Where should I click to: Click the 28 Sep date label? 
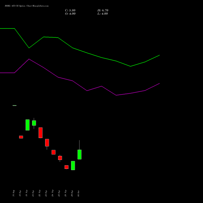(65, 193)
